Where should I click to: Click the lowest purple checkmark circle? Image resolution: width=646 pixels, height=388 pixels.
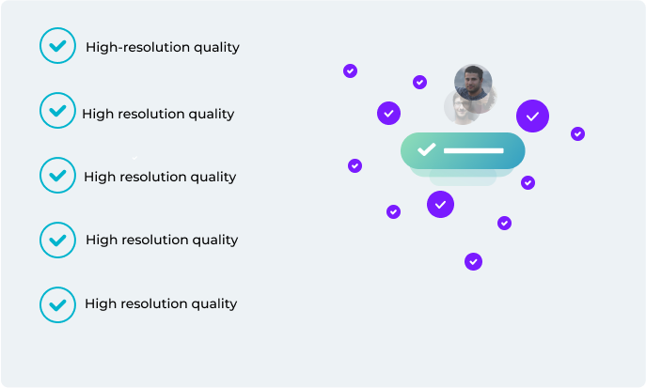pyautogui.click(x=473, y=262)
